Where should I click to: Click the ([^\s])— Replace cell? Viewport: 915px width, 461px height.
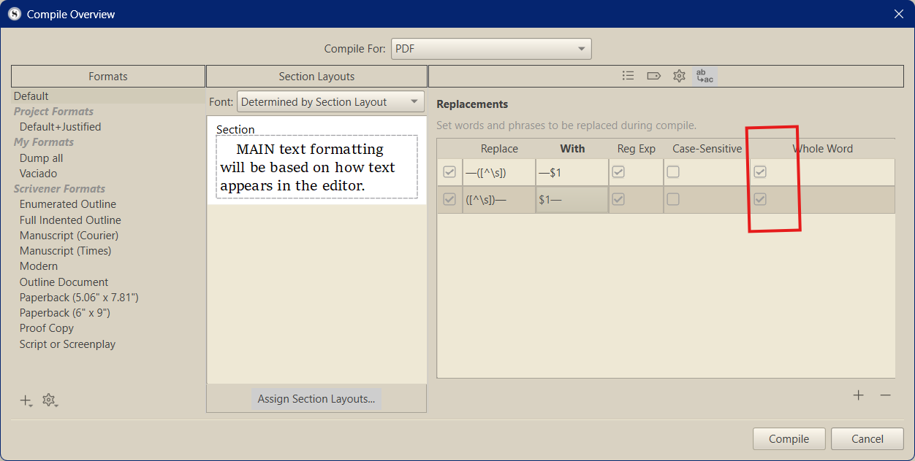coord(499,199)
